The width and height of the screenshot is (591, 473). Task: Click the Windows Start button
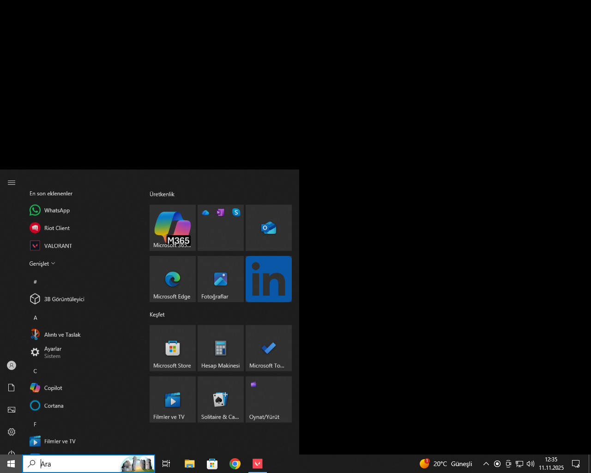coord(11,464)
